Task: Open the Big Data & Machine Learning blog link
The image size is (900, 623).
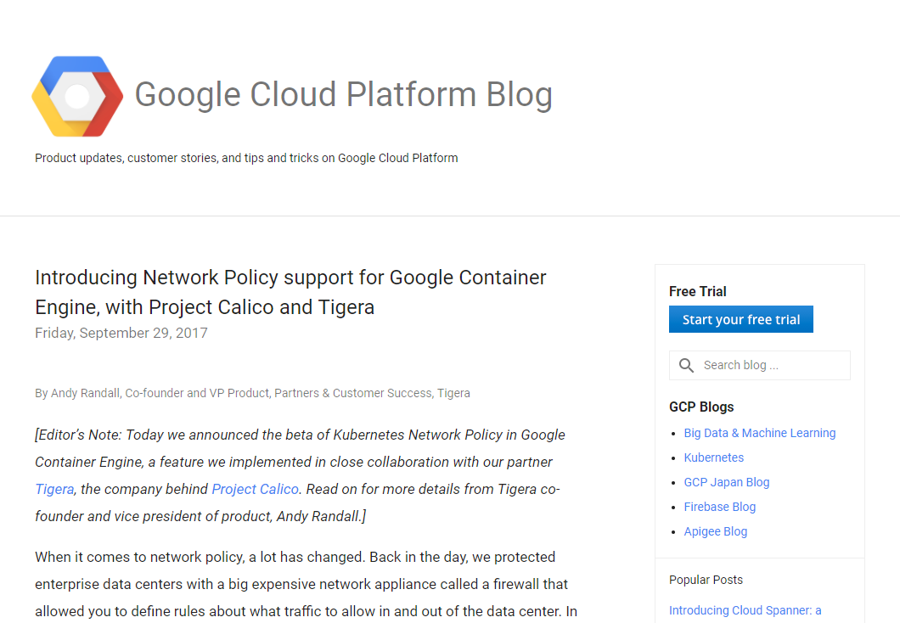Action: (759, 433)
